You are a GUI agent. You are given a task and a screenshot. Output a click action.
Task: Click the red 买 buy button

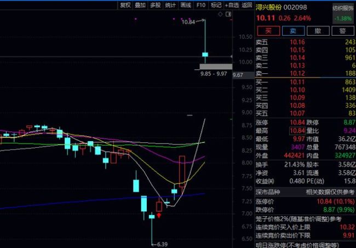[268, 31]
